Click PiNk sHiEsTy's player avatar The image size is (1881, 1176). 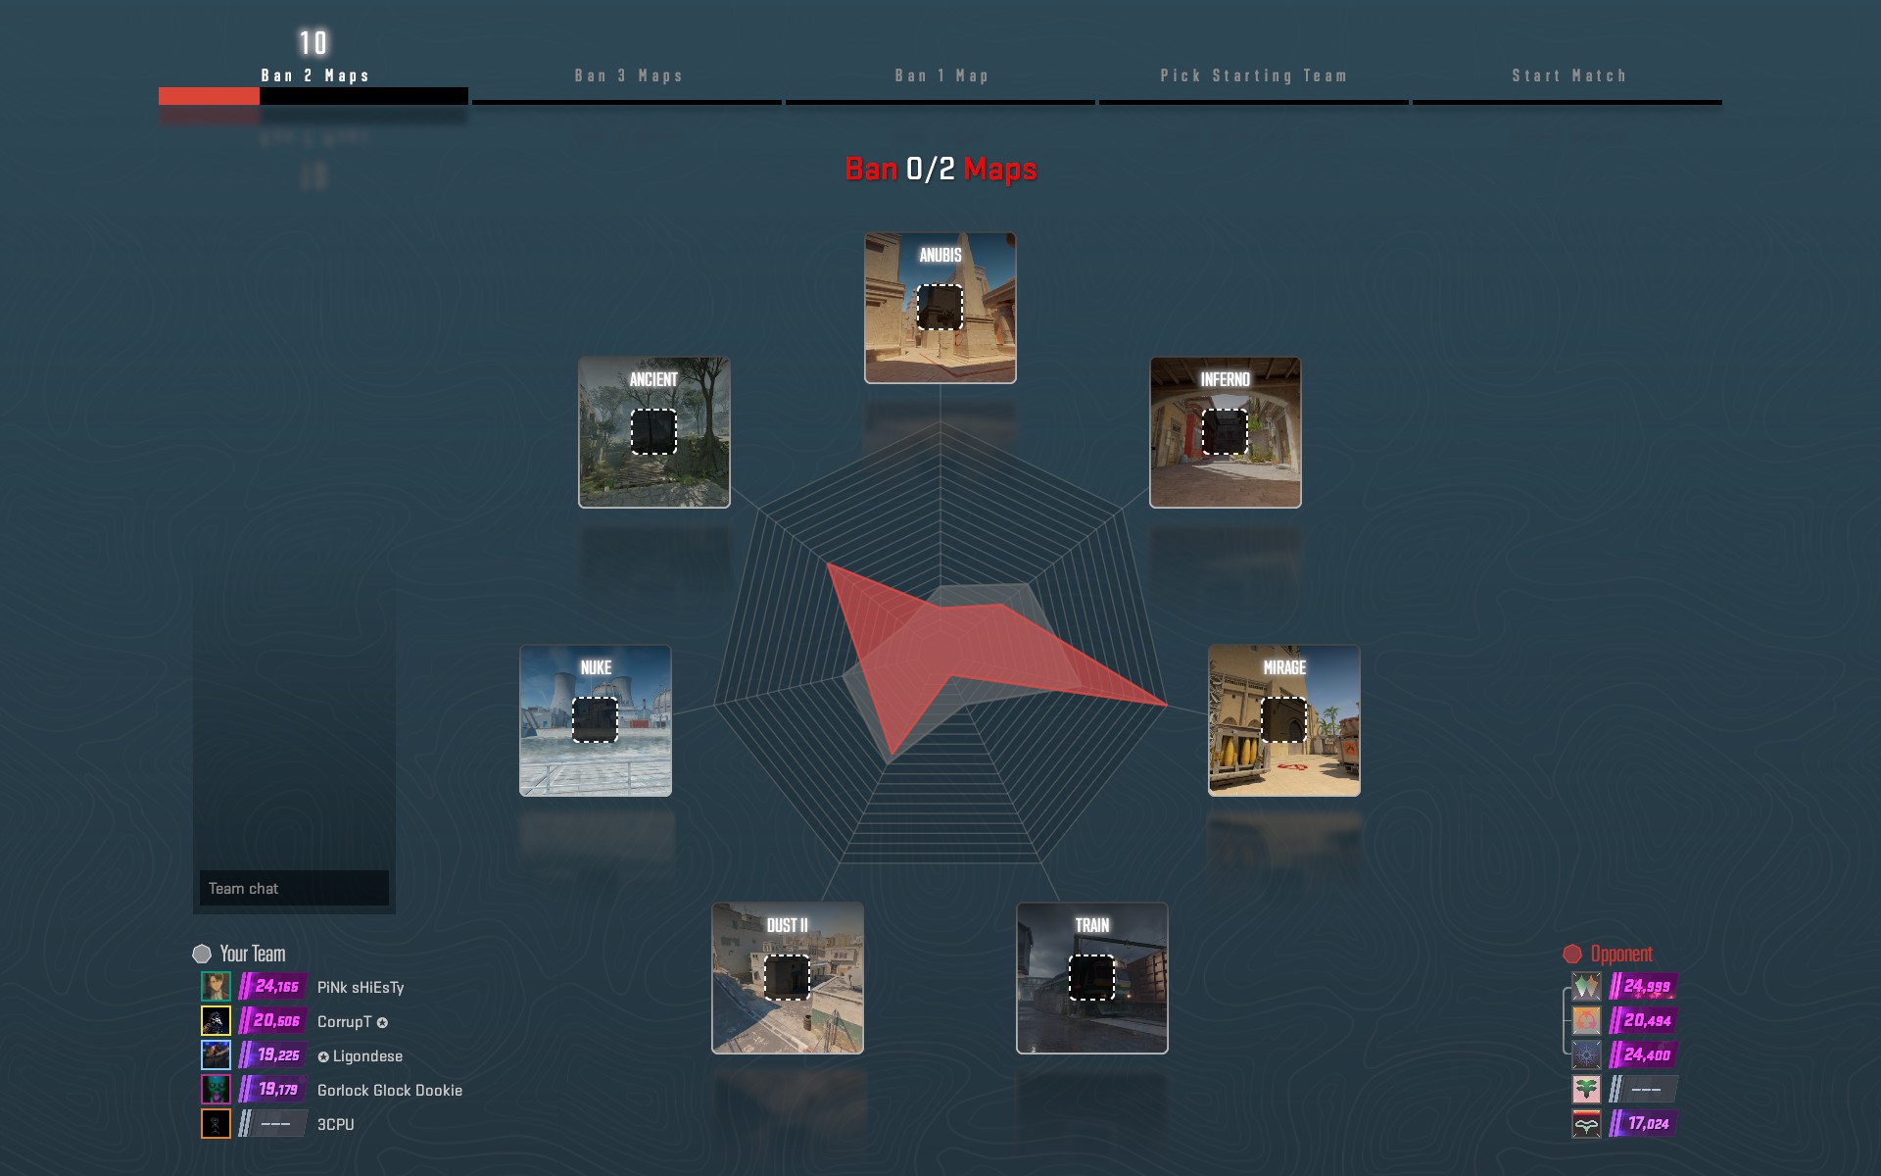pyautogui.click(x=216, y=986)
